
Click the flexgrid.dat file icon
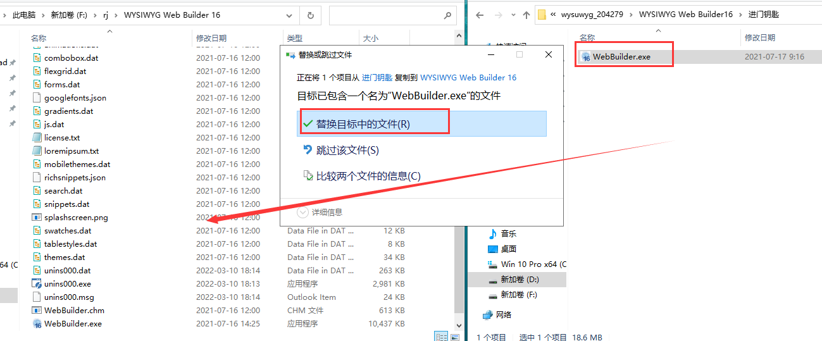[x=37, y=71]
